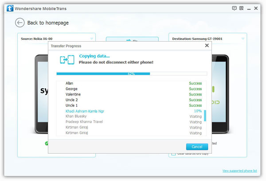
Task: Expand the Source Nokia X6-00 dropdown
Action: pos(92,39)
